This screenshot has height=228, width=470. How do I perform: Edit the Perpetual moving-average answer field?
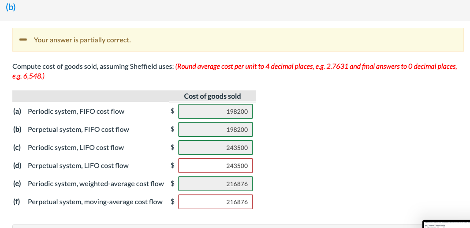[215, 202]
